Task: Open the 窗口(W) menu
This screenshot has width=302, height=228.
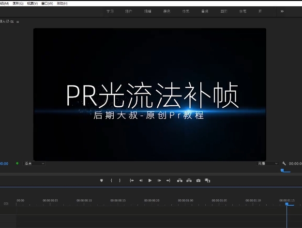Action: [x=47, y=3]
